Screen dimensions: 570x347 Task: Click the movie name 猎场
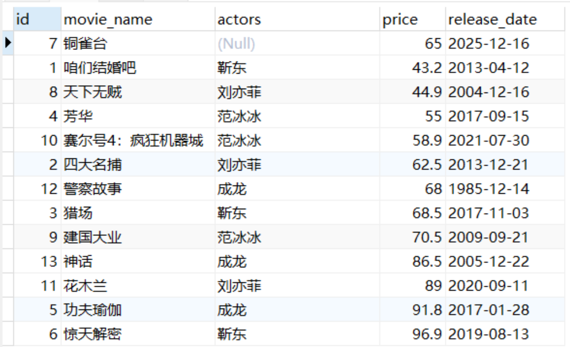coord(78,213)
